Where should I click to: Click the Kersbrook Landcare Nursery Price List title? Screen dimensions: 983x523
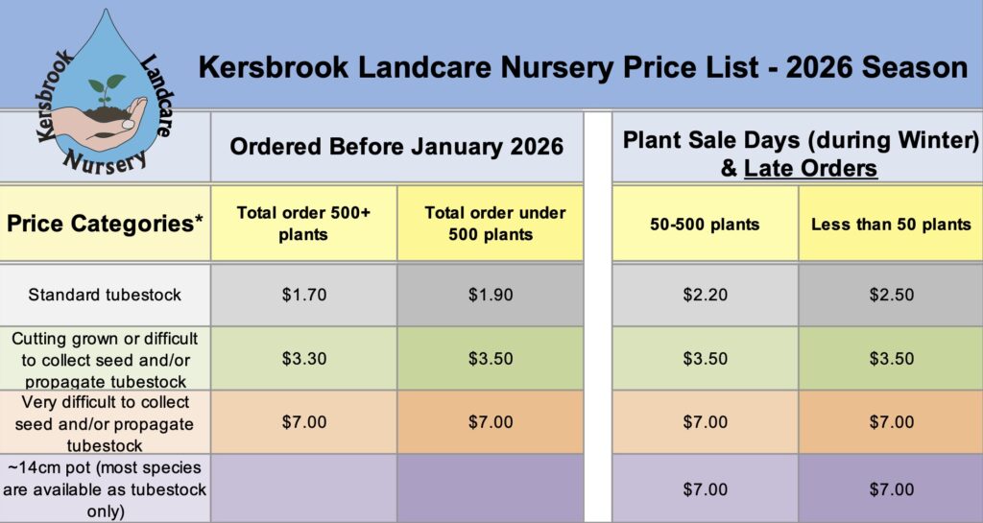pyautogui.click(x=583, y=67)
